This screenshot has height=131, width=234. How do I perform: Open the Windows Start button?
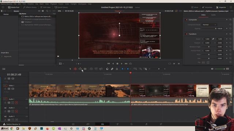[x=4, y=128]
